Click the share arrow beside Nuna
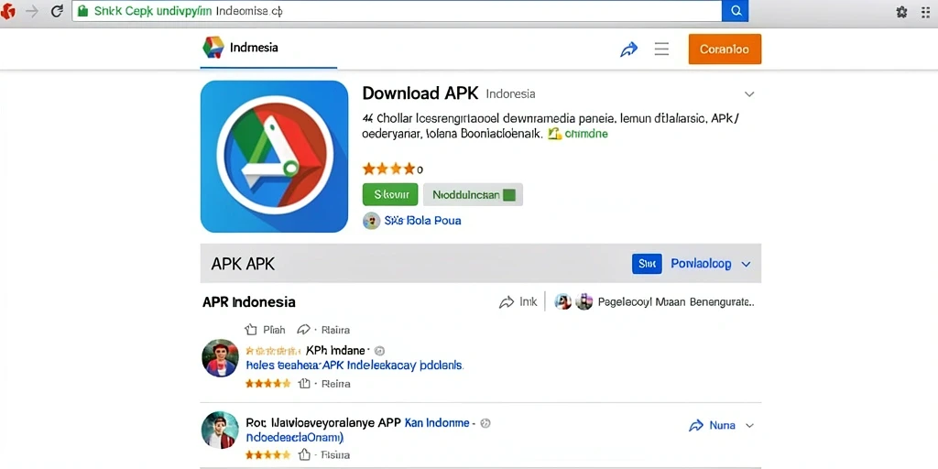Screen dimensions: 938x469 [696, 425]
